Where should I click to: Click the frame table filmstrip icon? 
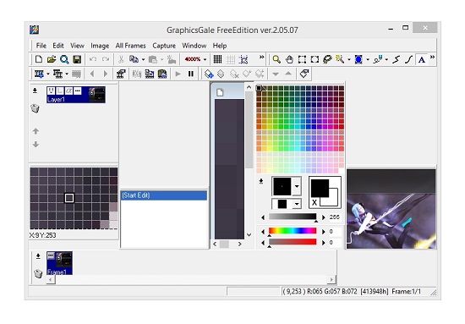(57, 74)
